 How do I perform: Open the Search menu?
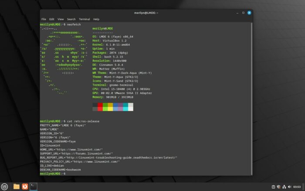[x=71, y=19]
